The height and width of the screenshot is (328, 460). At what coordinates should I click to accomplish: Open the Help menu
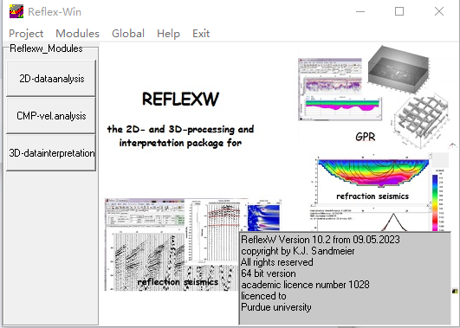pos(168,34)
